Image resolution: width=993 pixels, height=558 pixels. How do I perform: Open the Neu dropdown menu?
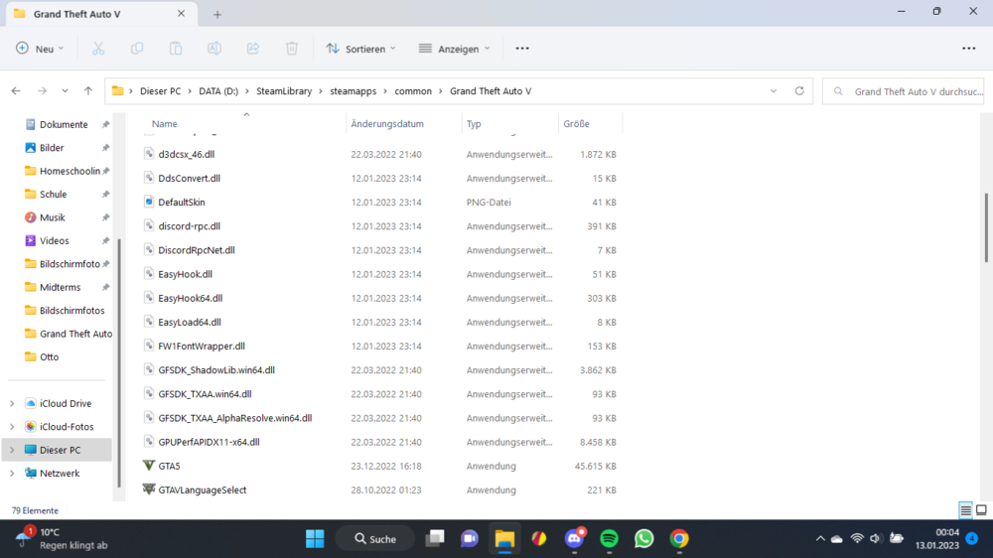40,49
